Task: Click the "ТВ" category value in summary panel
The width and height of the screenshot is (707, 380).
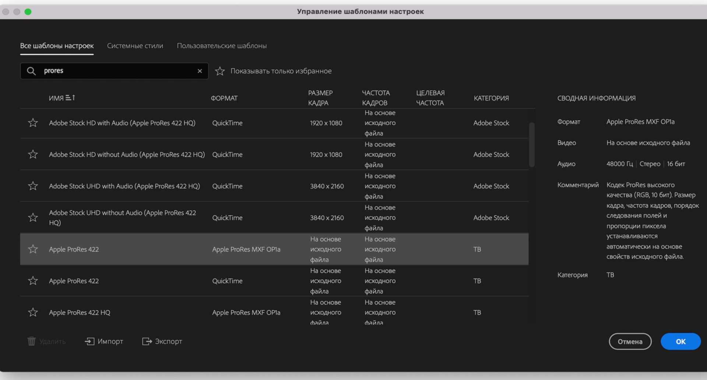Action: 610,275
